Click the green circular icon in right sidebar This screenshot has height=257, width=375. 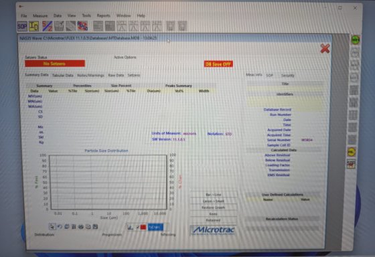pos(355,39)
